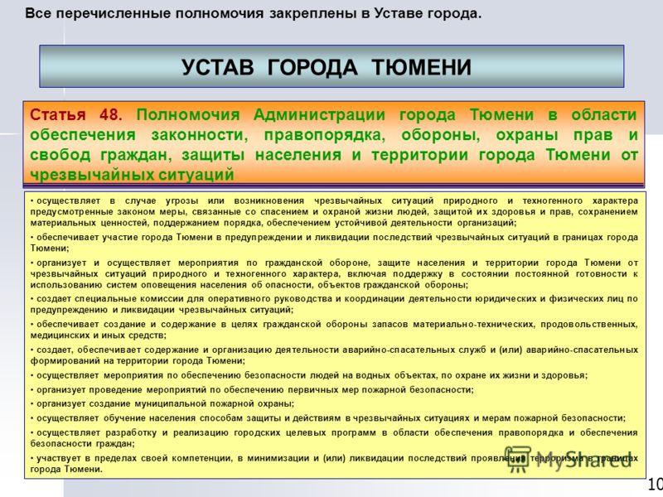
Task: Click the bullet about 'безопасности людей на водных объектах'
Action: [x=308, y=375]
